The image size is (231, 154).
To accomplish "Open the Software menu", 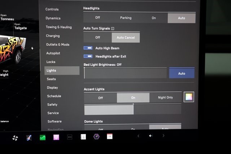I will (x=55, y=121).
